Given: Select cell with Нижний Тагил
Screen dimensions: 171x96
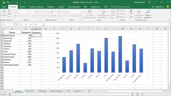Looking at the screenshot, I should click(x=12, y=54).
